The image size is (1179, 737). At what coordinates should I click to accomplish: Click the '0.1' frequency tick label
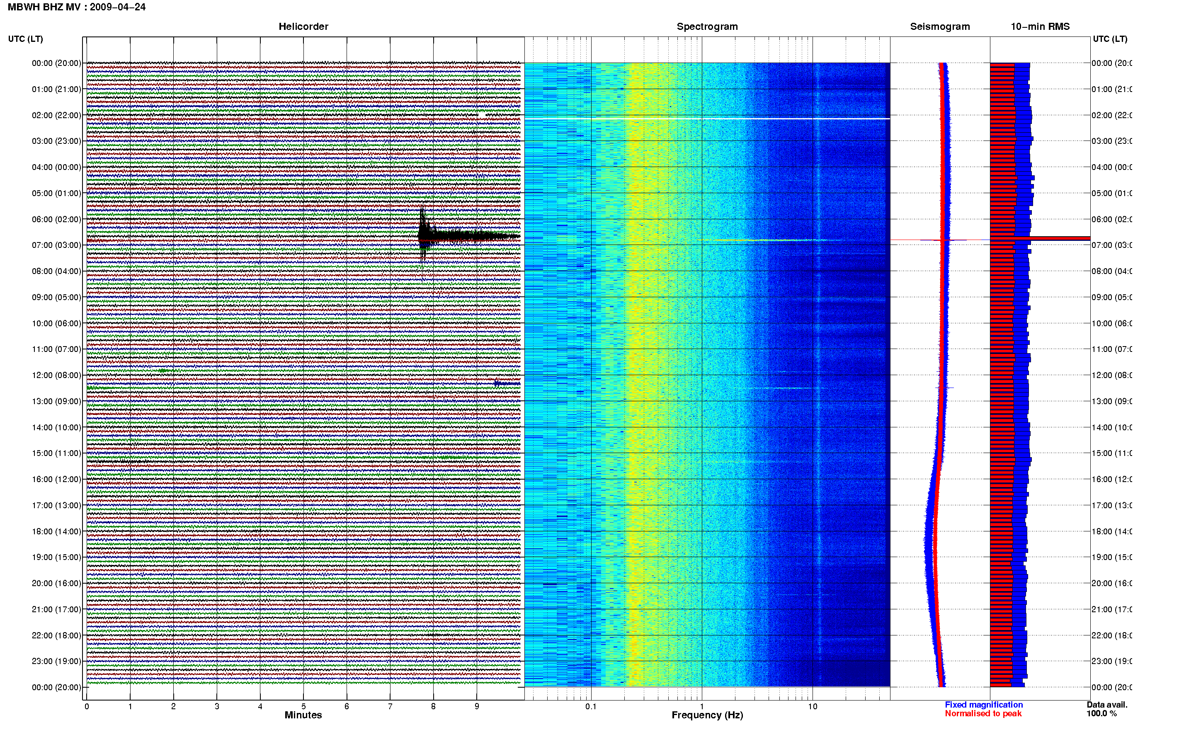point(591,706)
